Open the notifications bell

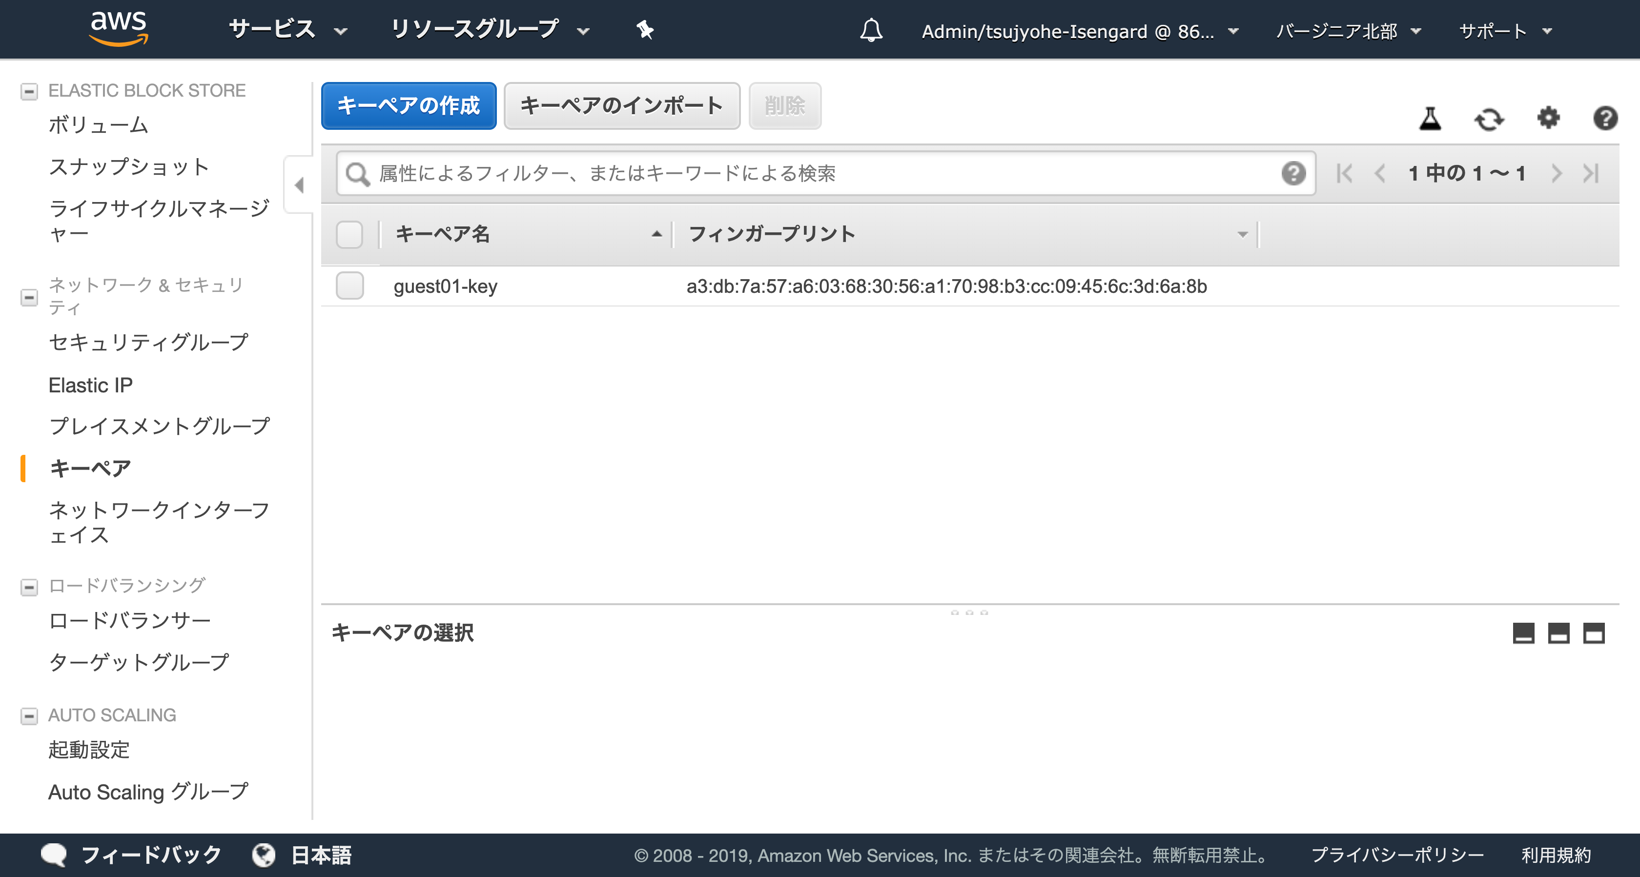point(871,30)
